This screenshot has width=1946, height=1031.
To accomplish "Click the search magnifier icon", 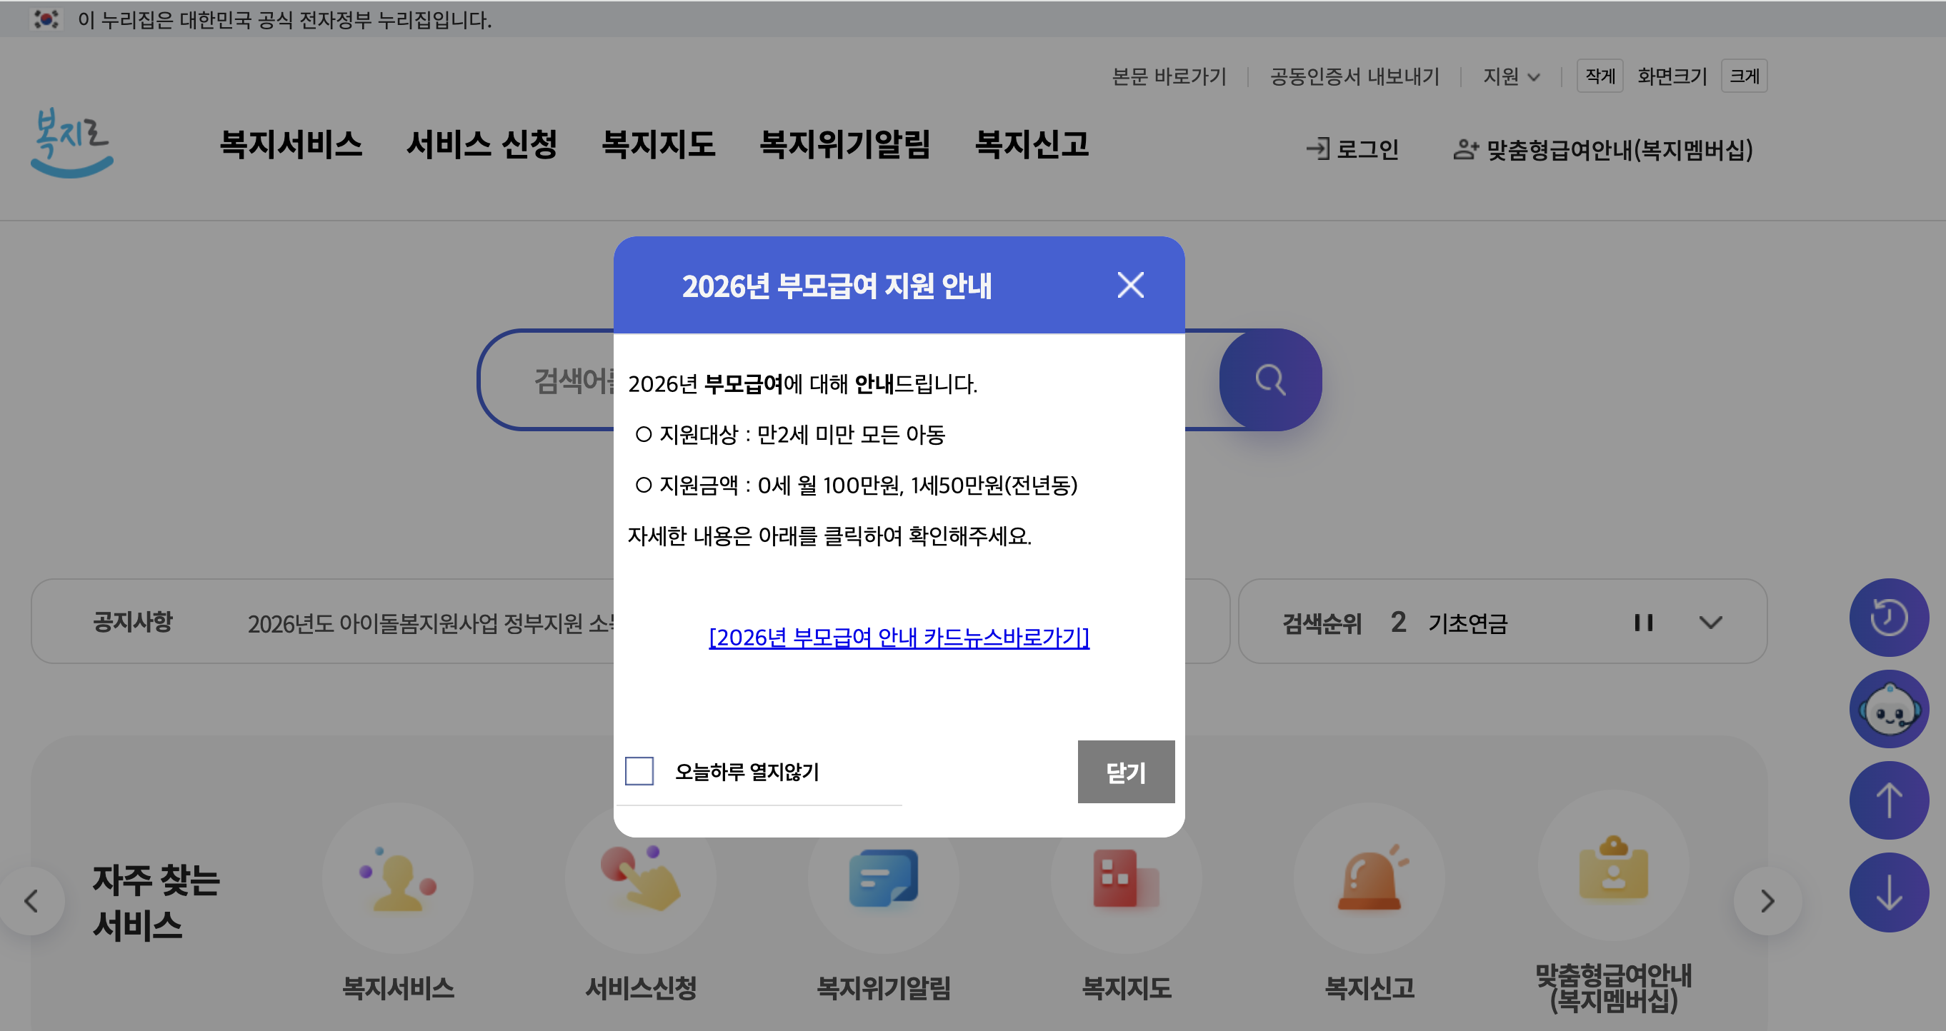I will click(1269, 381).
